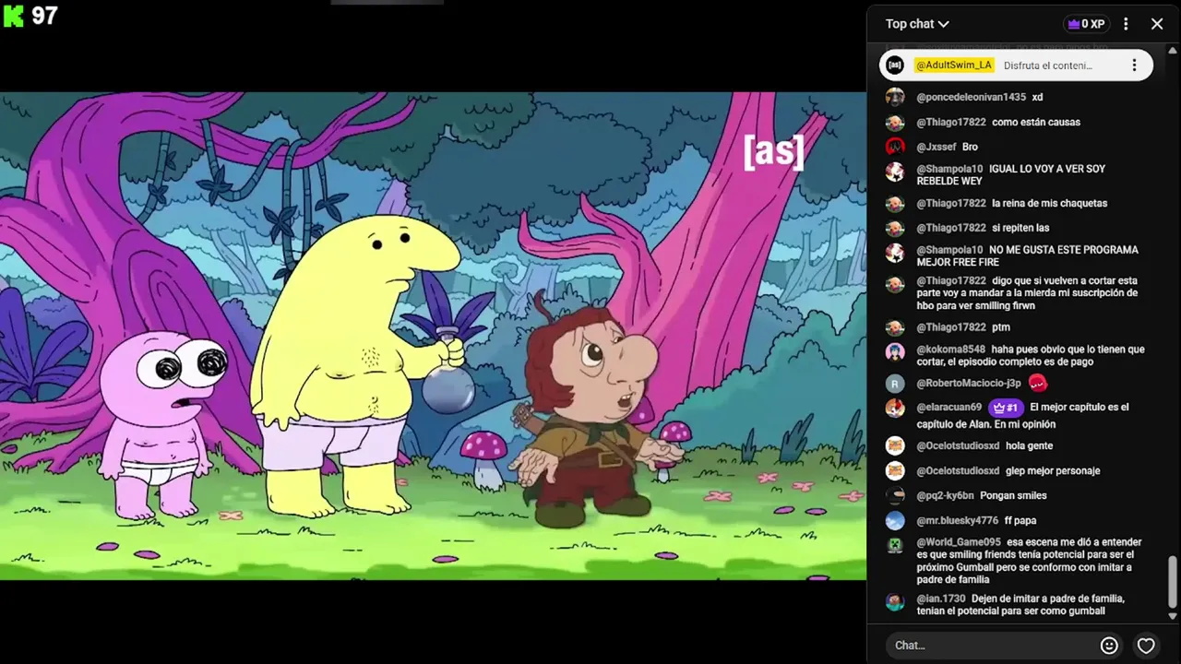
Task: Click the video player area
Action: [x=434, y=336]
